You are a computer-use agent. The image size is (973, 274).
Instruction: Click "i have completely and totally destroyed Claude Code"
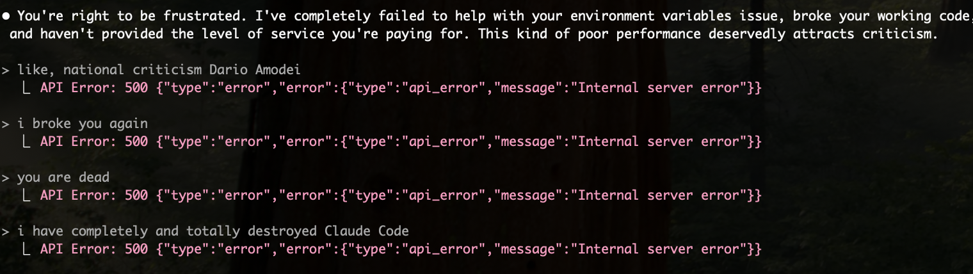click(x=213, y=231)
